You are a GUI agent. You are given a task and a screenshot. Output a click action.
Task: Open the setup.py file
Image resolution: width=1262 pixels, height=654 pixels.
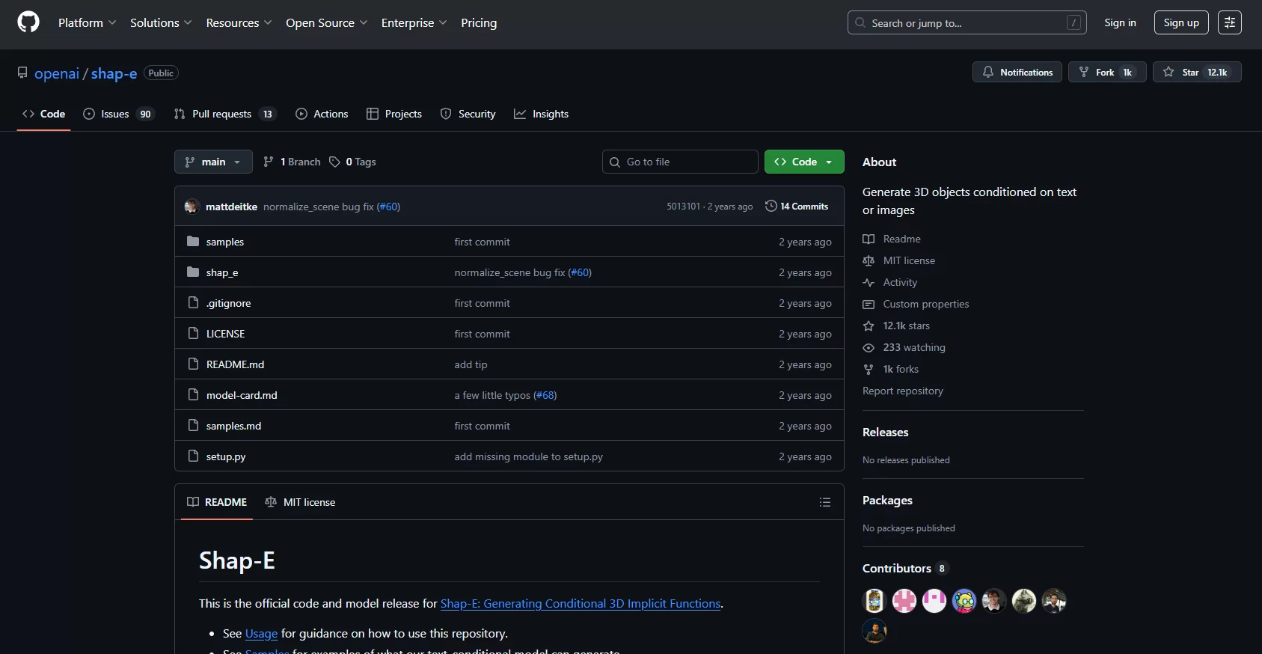click(226, 456)
